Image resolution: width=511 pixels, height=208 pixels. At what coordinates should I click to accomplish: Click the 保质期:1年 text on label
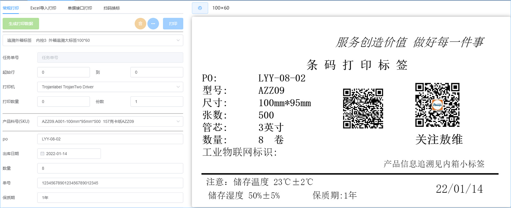335,195
